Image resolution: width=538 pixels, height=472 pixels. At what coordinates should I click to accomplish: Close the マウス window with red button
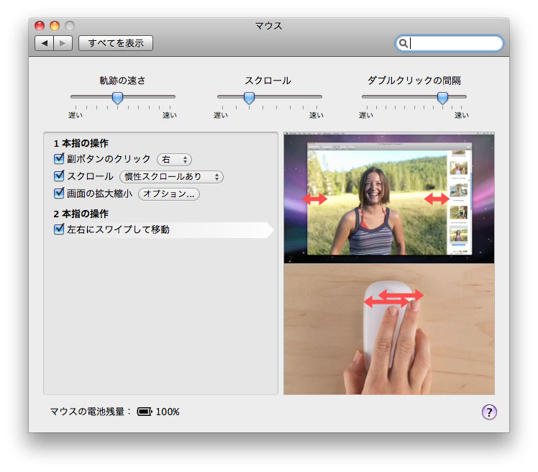point(40,26)
